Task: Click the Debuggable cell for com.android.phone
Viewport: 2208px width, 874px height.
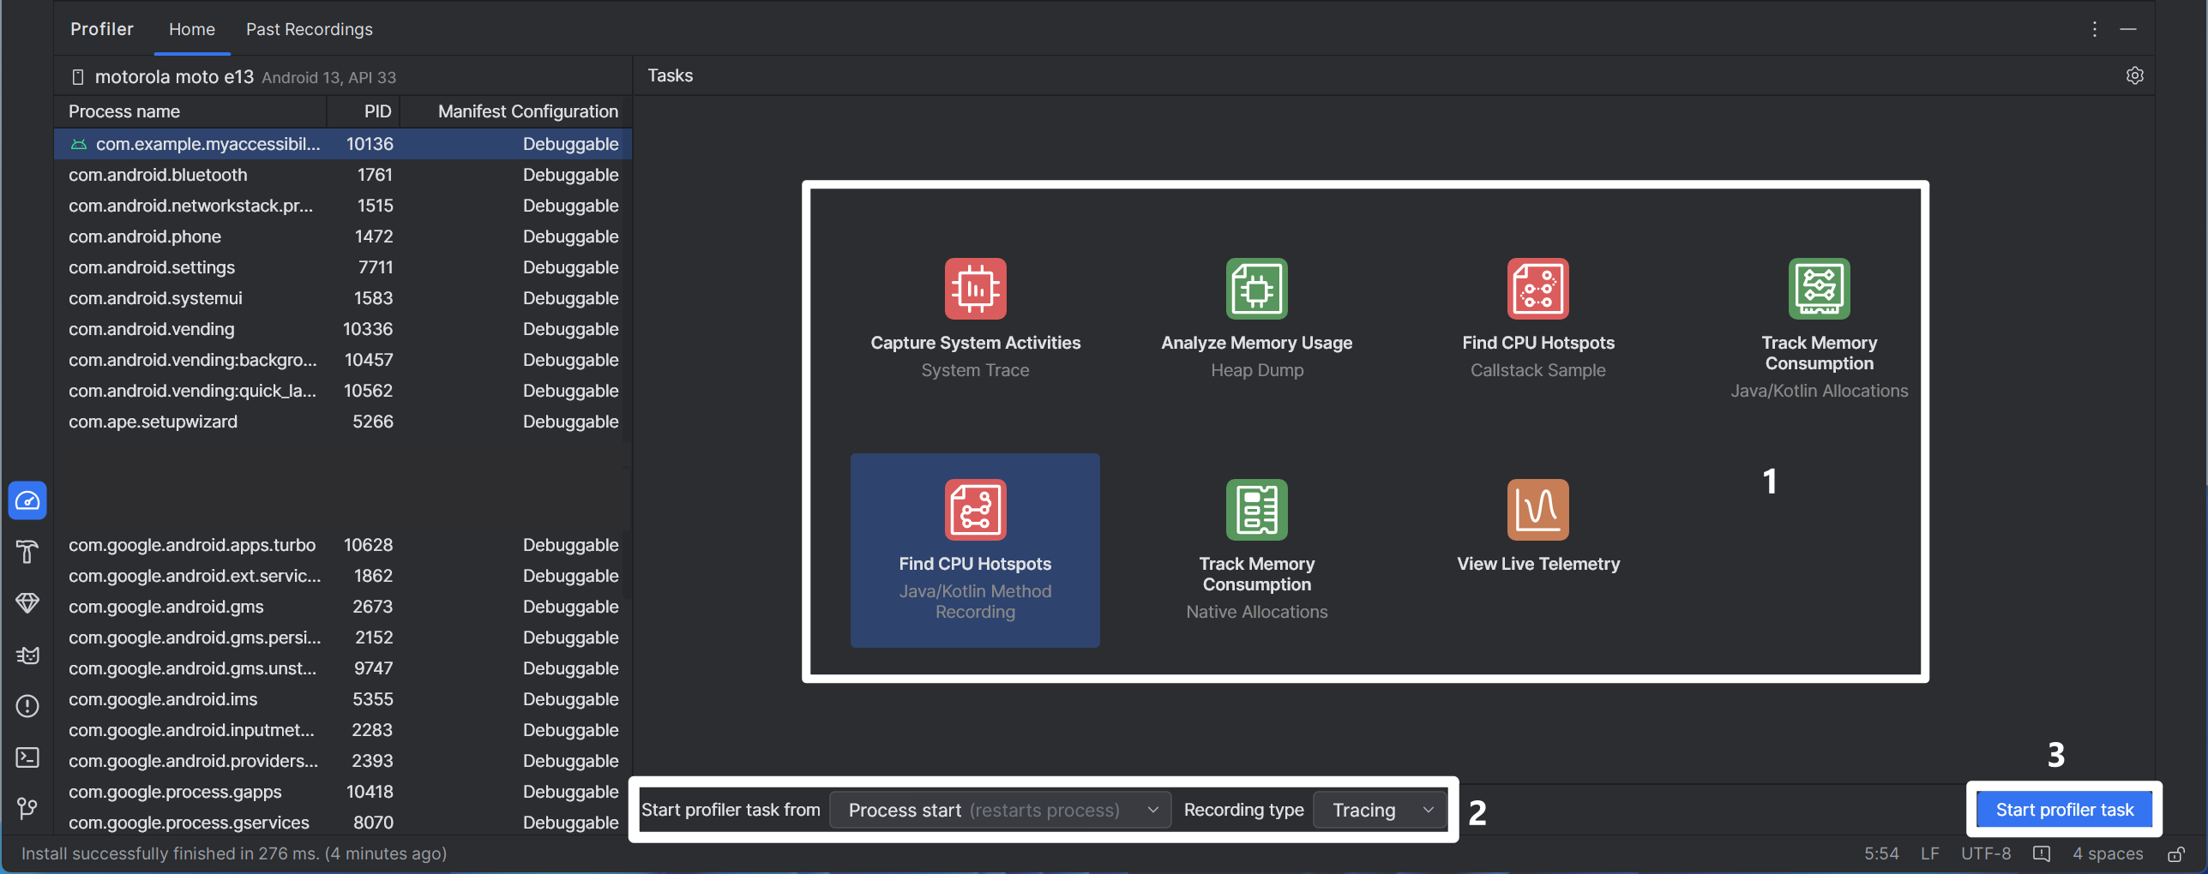Action: coord(570,236)
